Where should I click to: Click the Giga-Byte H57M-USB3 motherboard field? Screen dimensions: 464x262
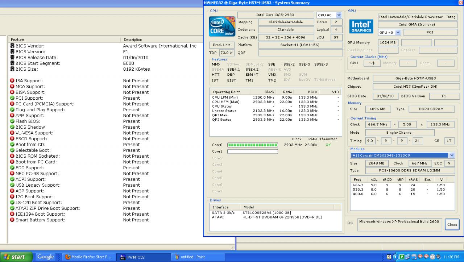click(415, 78)
